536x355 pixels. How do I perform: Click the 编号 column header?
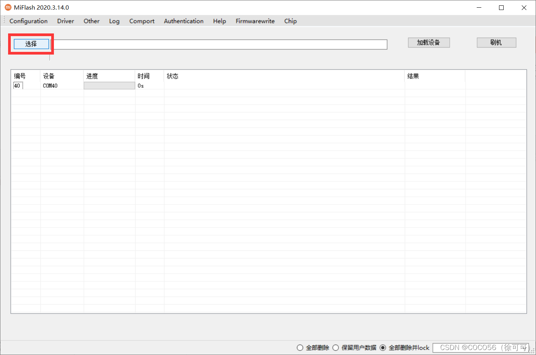pyautogui.click(x=25, y=76)
